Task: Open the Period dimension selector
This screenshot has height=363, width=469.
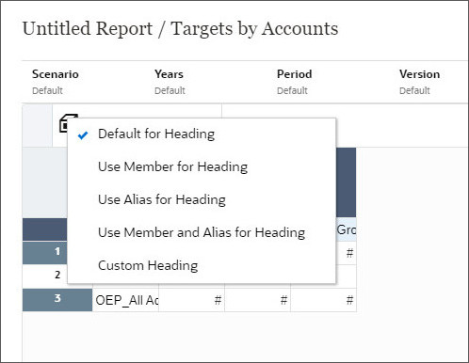Action: tap(294, 82)
